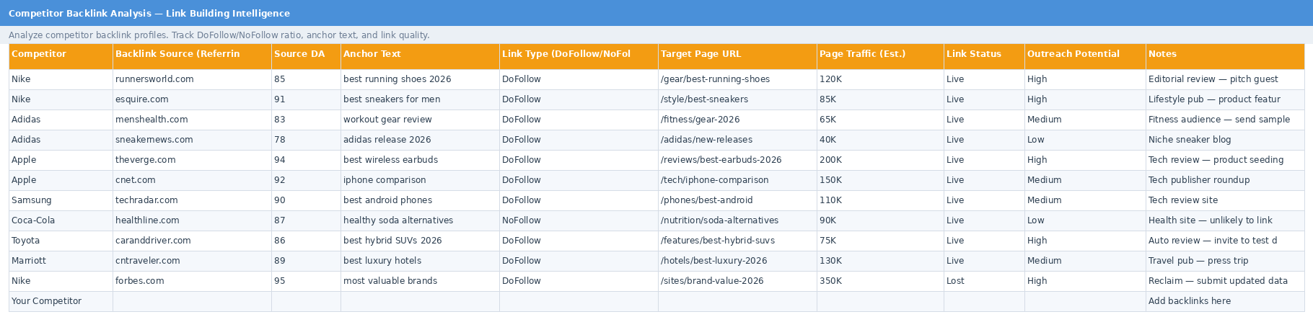
Task: Click the Notes column header
Action: pyautogui.click(x=1225, y=57)
